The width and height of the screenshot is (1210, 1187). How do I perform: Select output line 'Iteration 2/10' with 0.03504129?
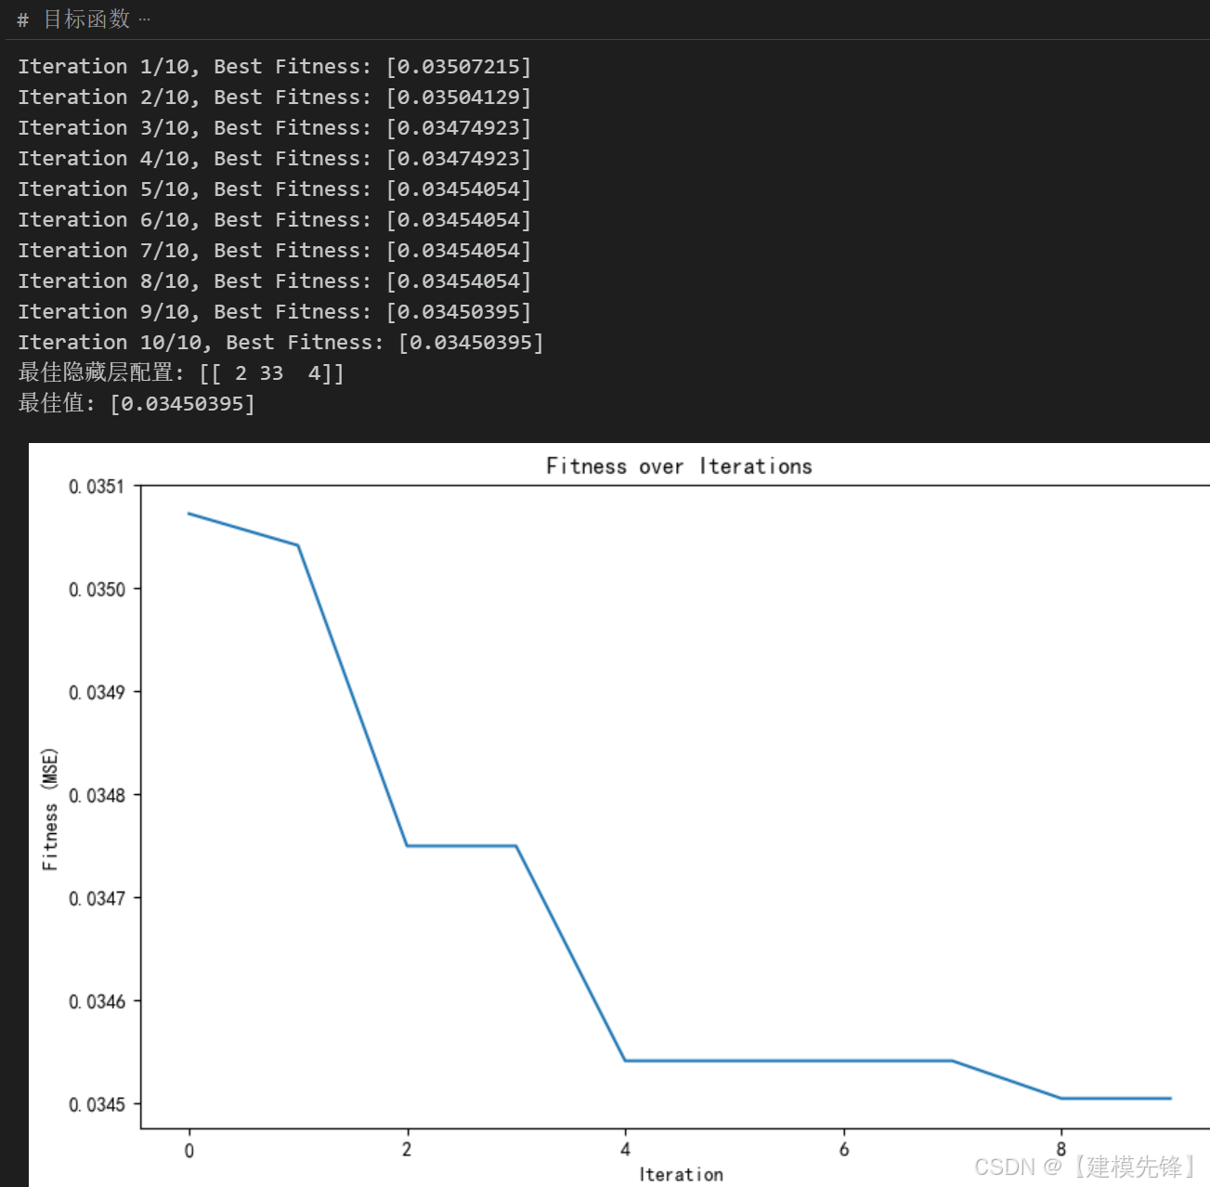pos(275,98)
